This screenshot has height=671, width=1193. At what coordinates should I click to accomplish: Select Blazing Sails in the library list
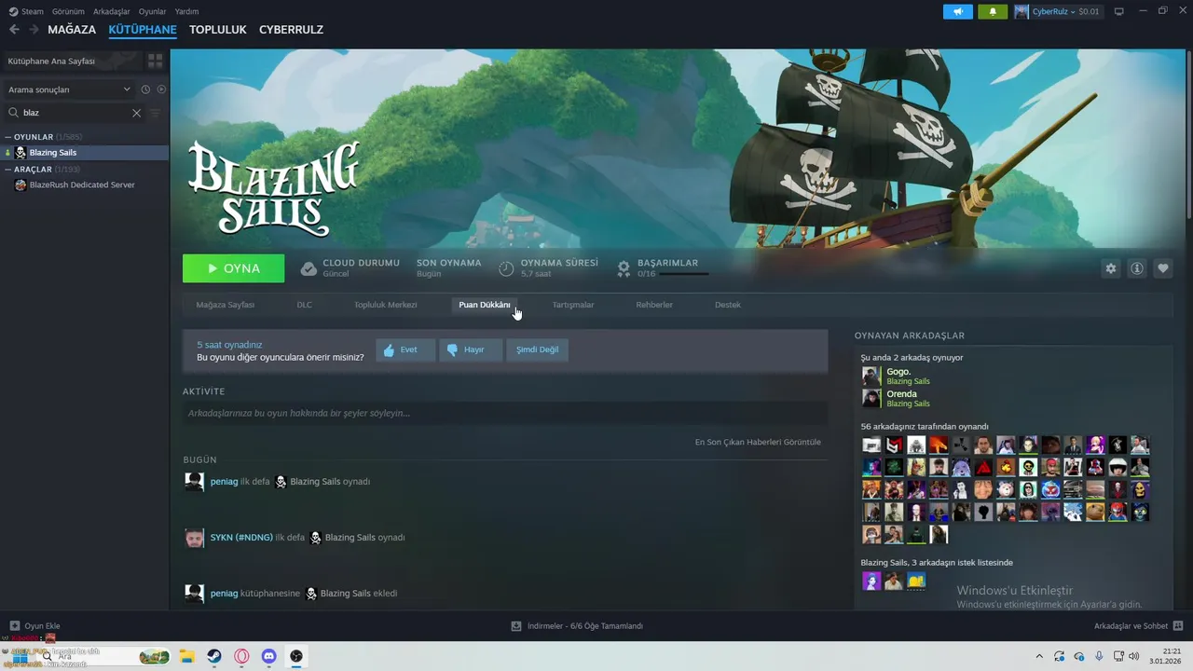click(85, 153)
